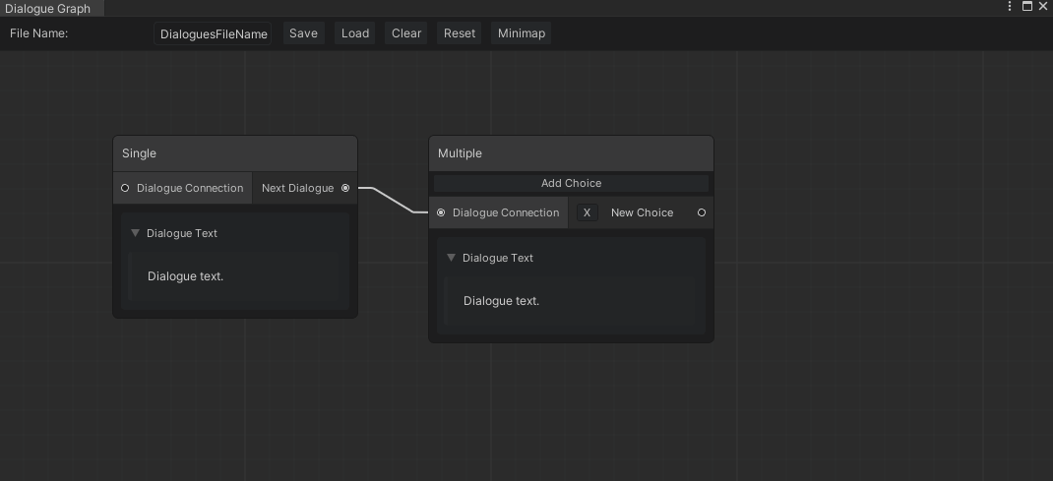The width and height of the screenshot is (1053, 481).
Task: Collapse Dialogue Text foldout in Single node
Action: tap(136, 233)
